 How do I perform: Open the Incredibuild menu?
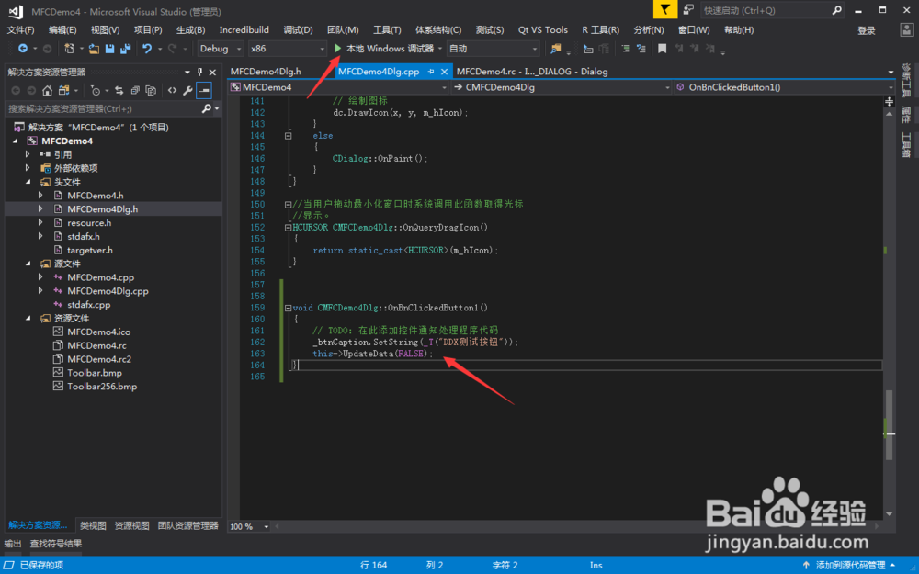click(244, 30)
